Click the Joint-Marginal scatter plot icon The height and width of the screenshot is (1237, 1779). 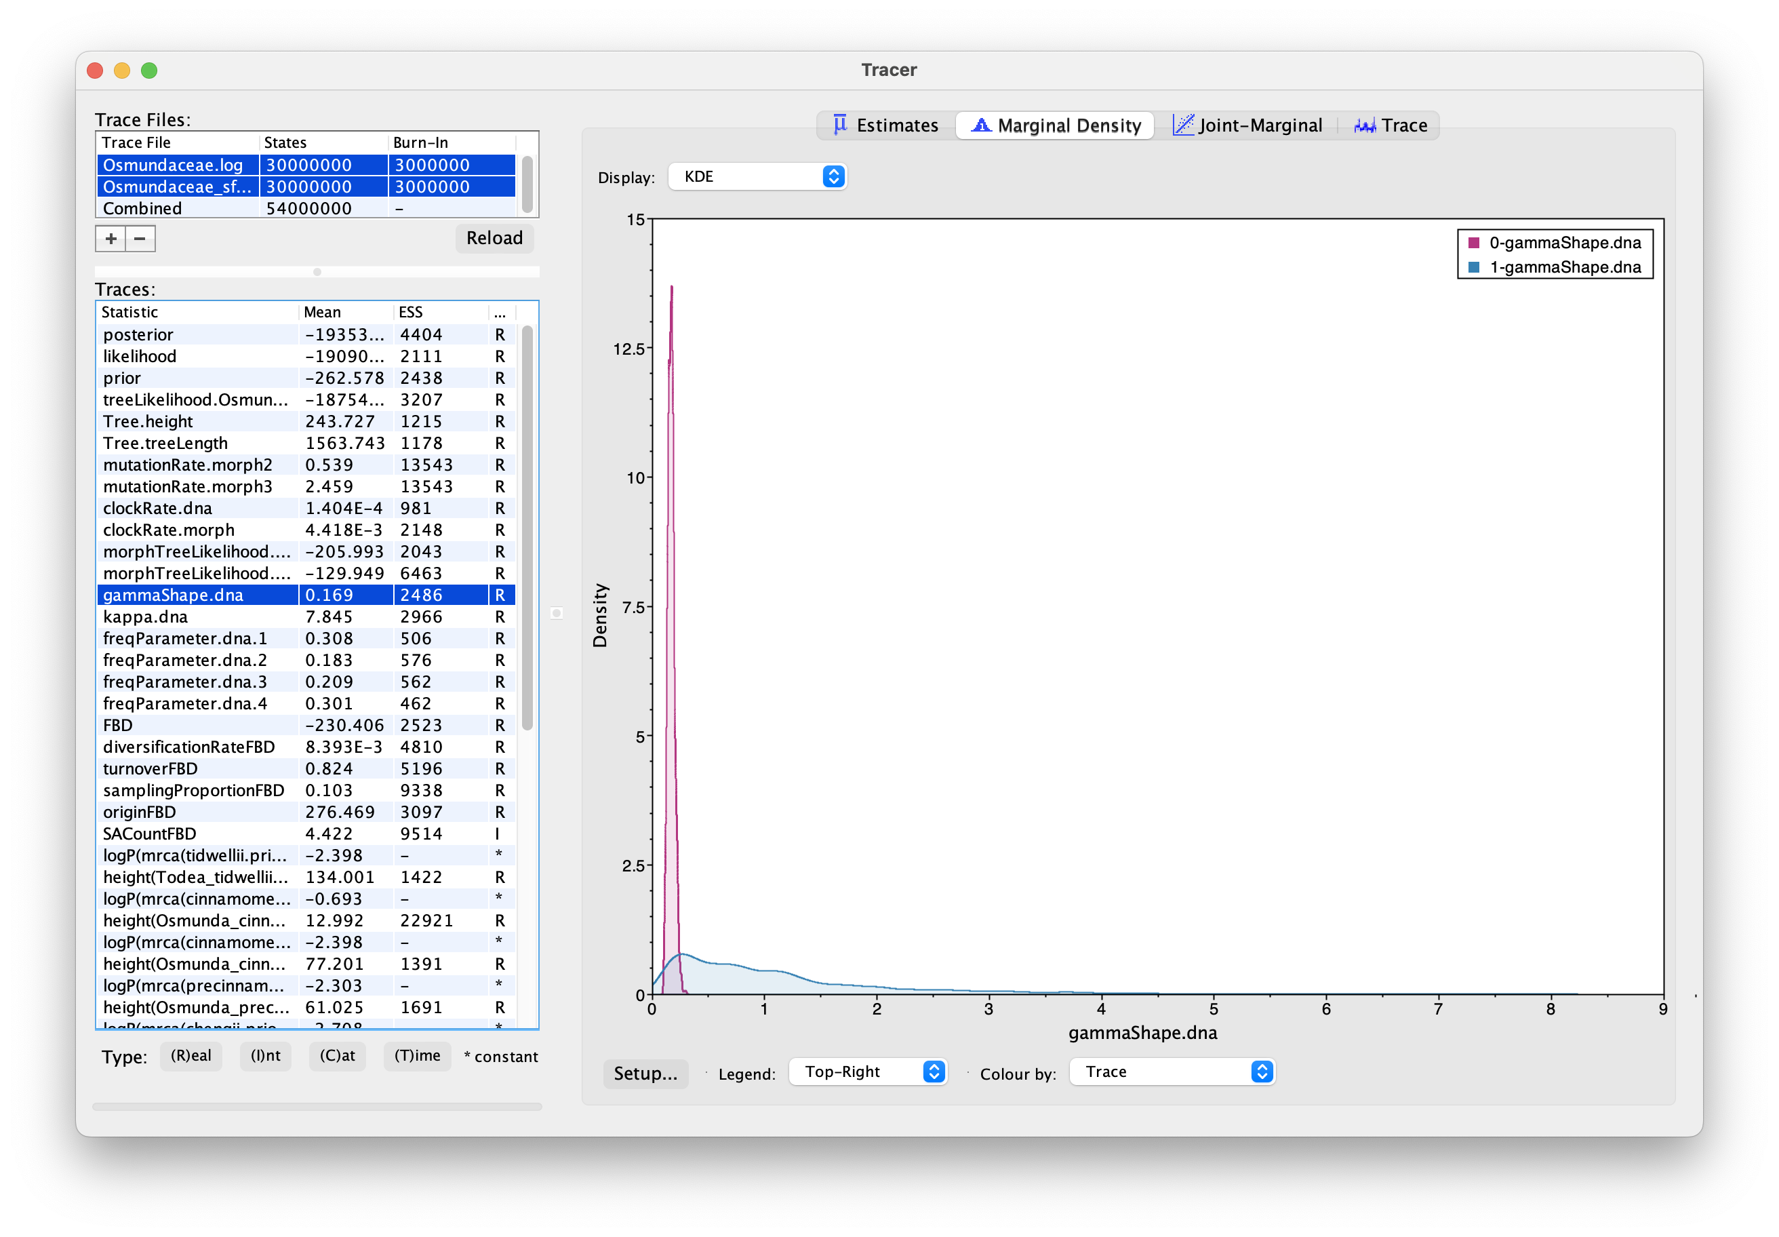point(1182,125)
